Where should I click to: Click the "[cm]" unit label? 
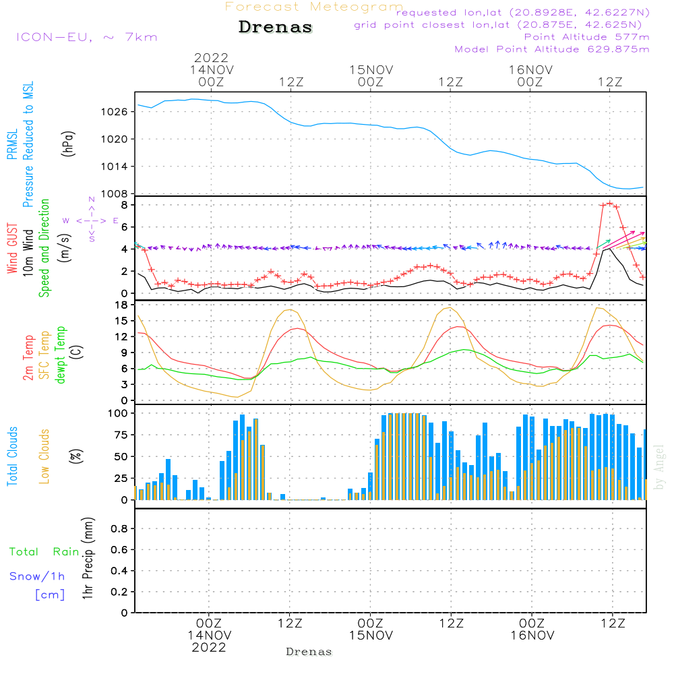coord(50,595)
